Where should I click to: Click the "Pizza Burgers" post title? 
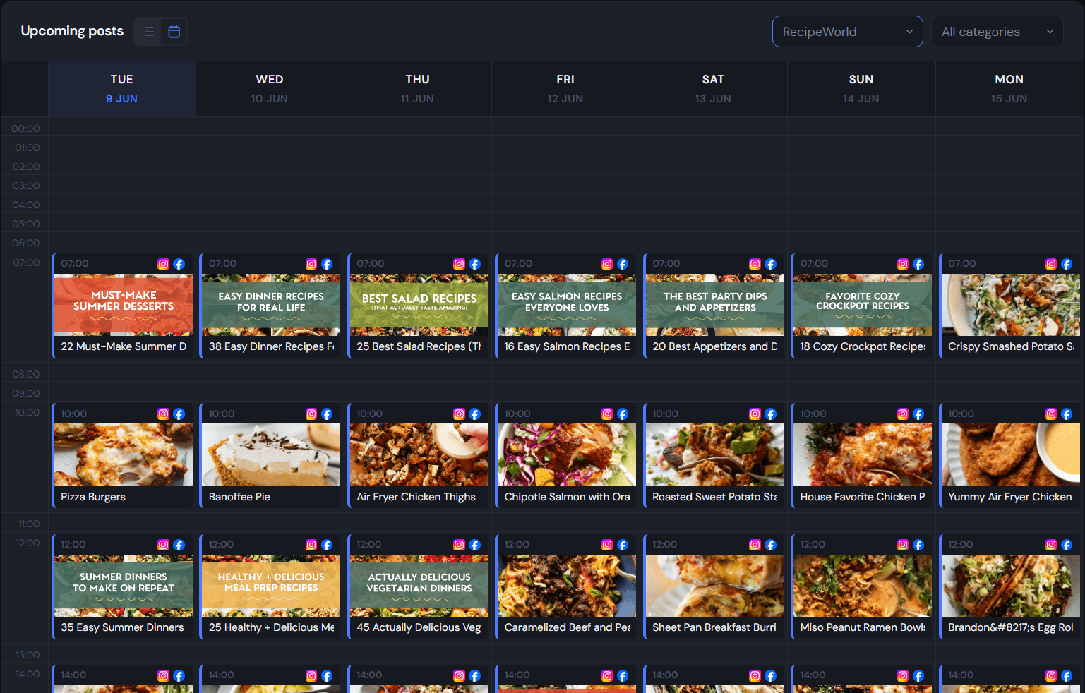tap(93, 497)
